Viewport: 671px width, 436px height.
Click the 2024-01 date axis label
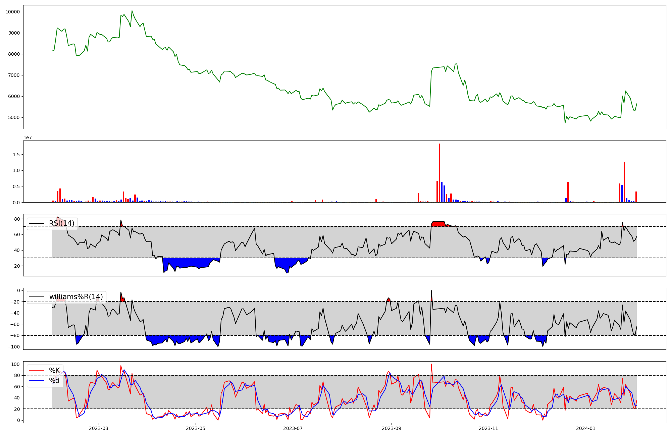coord(586,428)
